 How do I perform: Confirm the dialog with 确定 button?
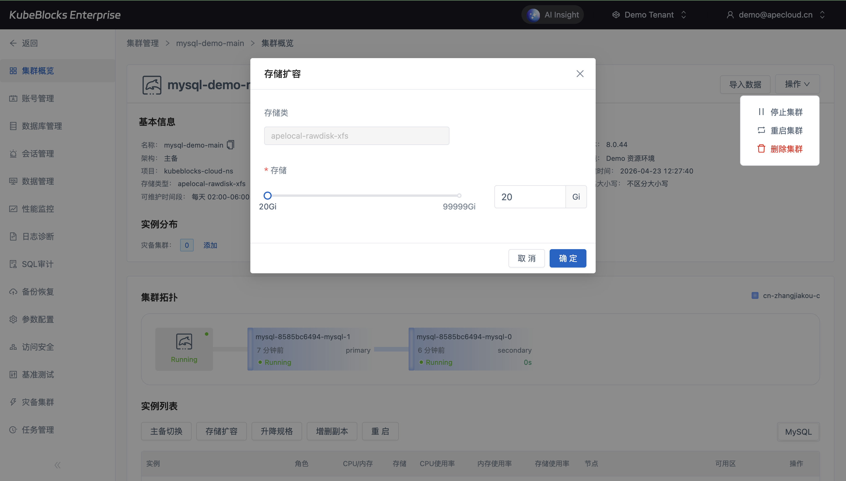[x=567, y=258]
